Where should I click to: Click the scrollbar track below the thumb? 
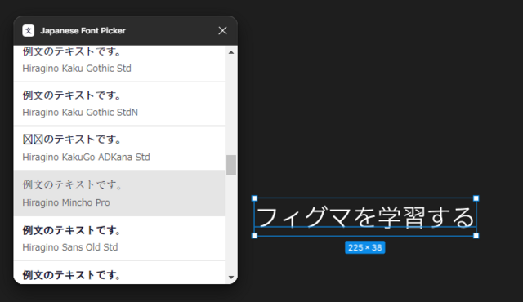click(x=231, y=223)
